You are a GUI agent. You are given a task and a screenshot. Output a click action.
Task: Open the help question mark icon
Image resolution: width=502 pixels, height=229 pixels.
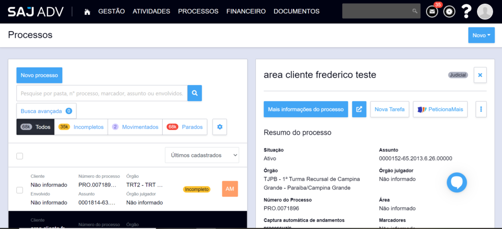click(x=467, y=12)
